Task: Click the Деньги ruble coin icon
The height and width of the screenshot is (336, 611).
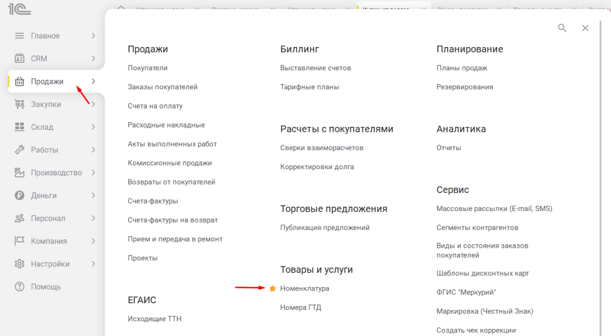Action: click(20, 195)
